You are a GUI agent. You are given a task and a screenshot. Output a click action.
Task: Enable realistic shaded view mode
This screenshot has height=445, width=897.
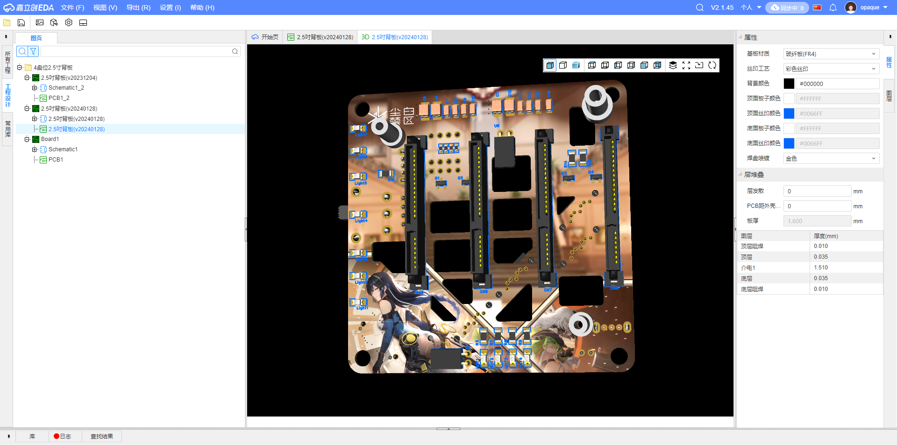tap(576, 65)
